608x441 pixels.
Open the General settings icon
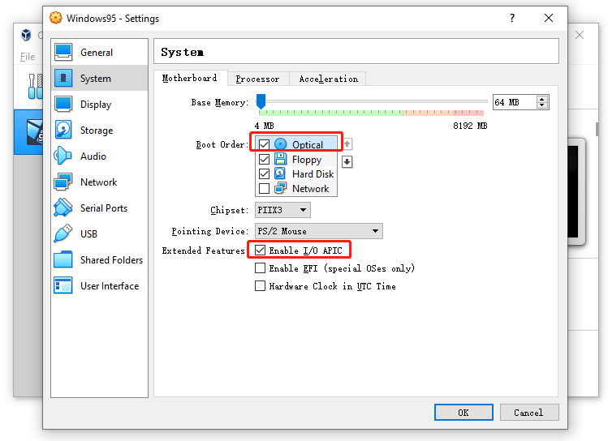point(63,52)
